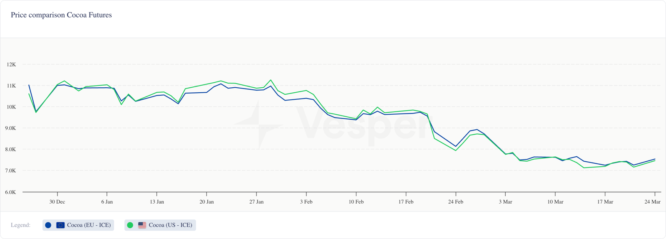Select the 27 Jan date axis label

pyautogui.click(x=256, y=202)
